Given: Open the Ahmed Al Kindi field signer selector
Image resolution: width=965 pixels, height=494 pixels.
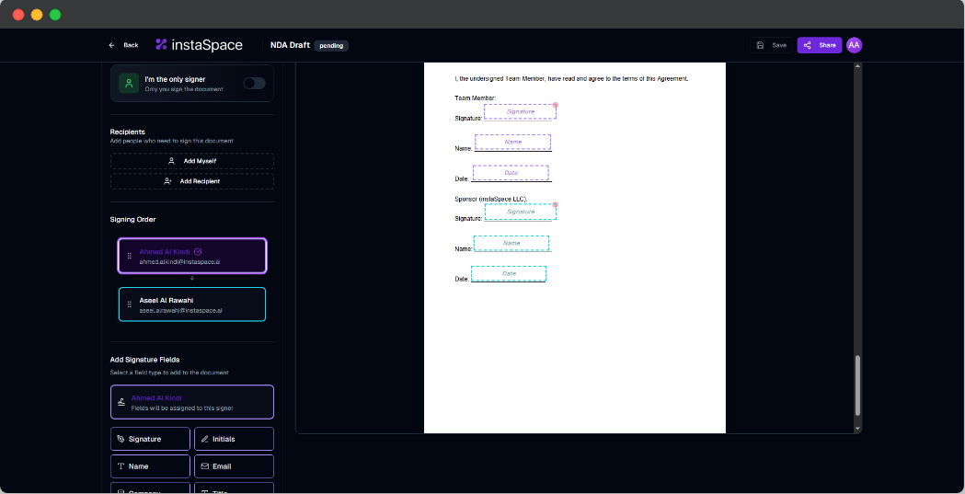Looking at the screenshot, I should pyautogui.click(x=192, y=402).
